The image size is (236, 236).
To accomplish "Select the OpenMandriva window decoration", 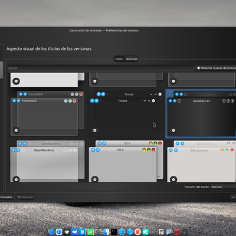I will [47, 161].
